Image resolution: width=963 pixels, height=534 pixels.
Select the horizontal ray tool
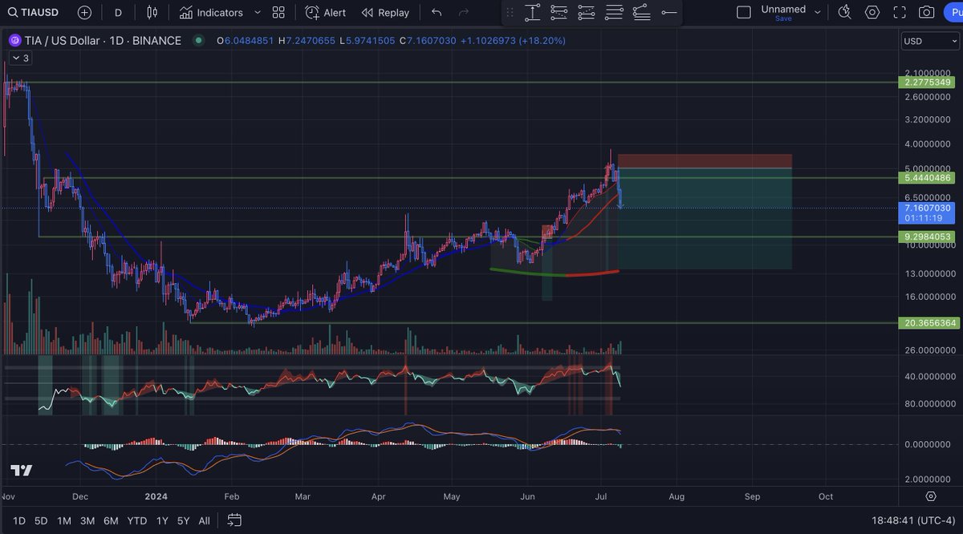click(x=668, y=13)
